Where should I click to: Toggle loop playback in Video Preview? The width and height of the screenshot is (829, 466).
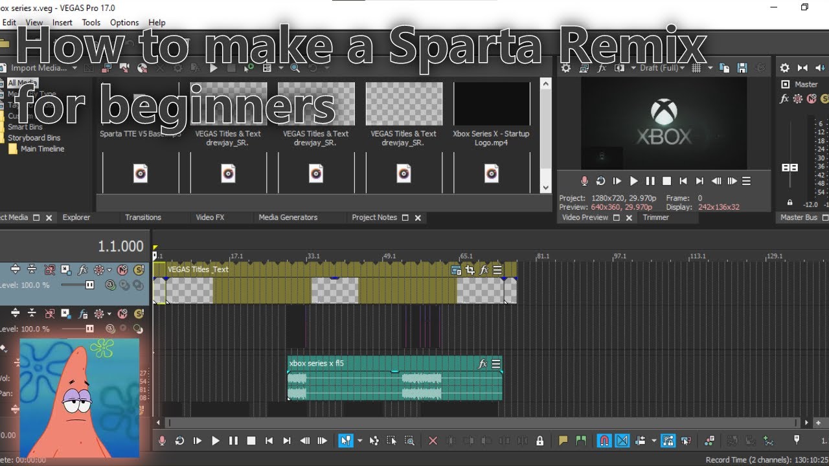[x=600, y=181]
